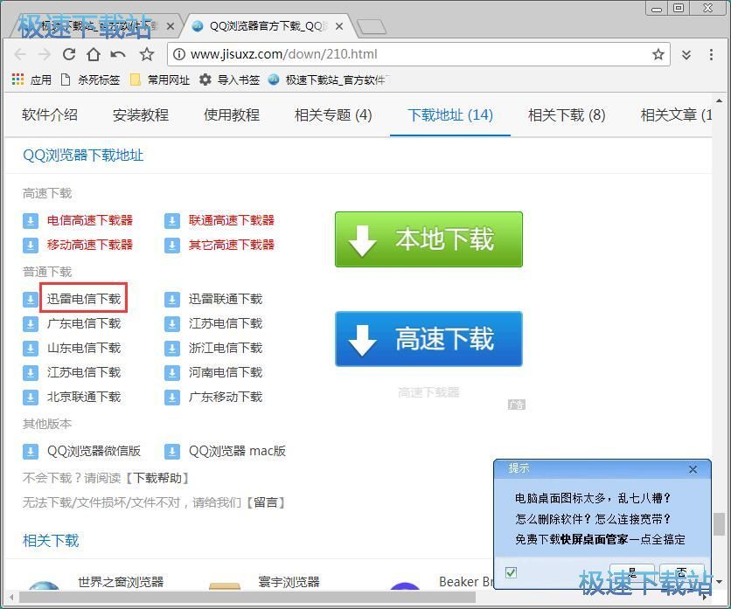Click the 本地下载 green button
731x609 pixels.
pos(428,239)
